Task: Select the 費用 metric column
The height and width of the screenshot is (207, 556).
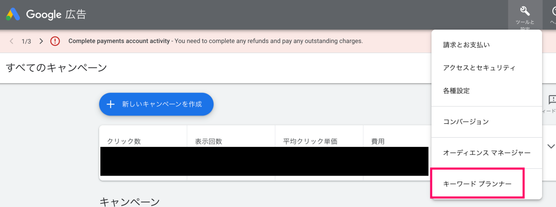Action: pyautogui.click(x=378, y=141)
